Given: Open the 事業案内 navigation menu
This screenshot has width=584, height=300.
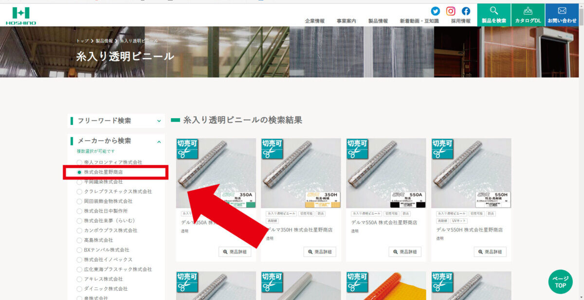Looking at the screenshot, I should point(346,21).
